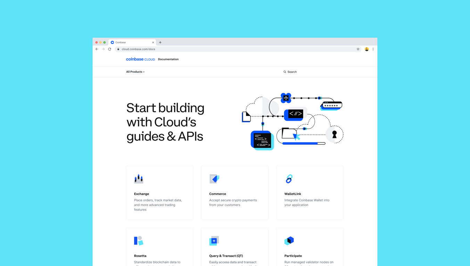The height and width of the screenshot is (266, 470).
Task: Click the hero illustration image
Action: [x=292, y=122]
